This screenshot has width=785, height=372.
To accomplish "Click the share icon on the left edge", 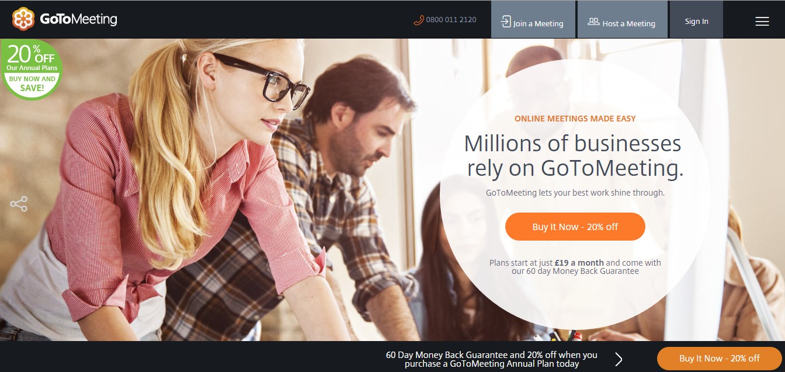I will point(19,204).
